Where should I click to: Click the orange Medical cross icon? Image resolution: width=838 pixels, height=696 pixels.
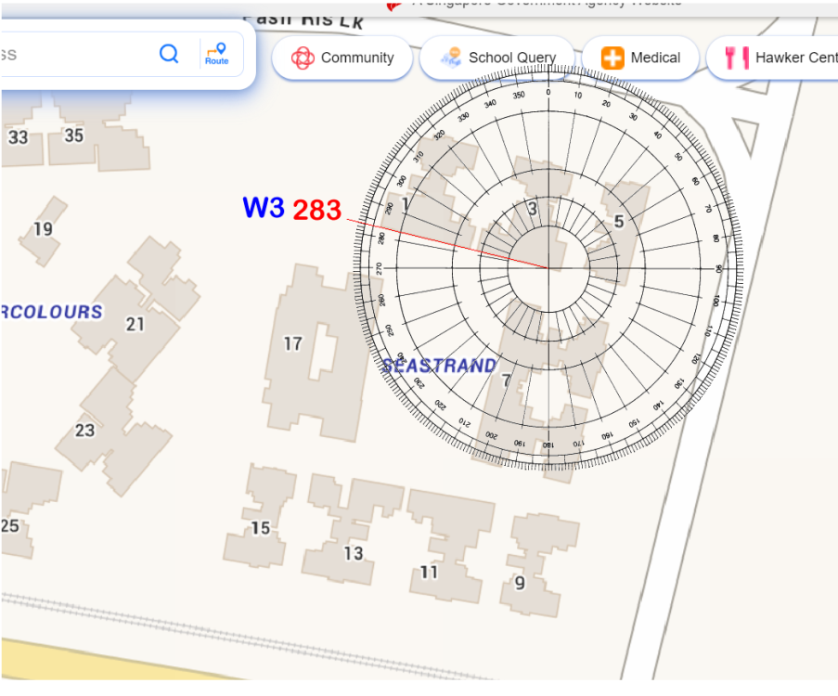tap(612, 58)
